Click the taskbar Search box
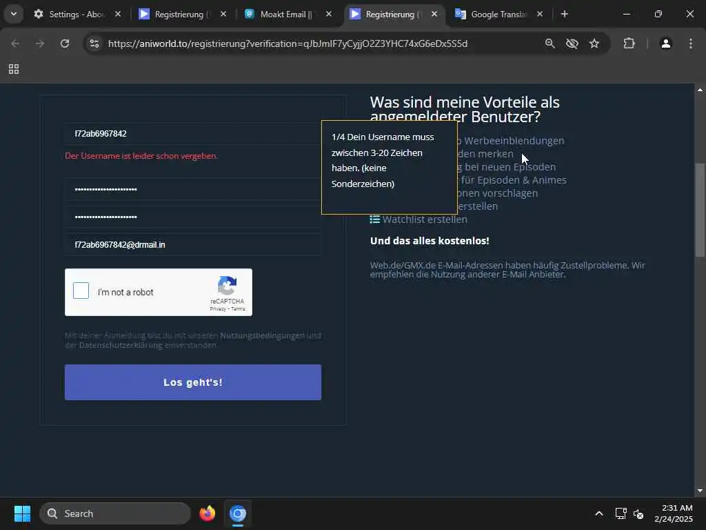Image resolution: width=706 pixels, height=530 pixels. (x=115, y=513)
